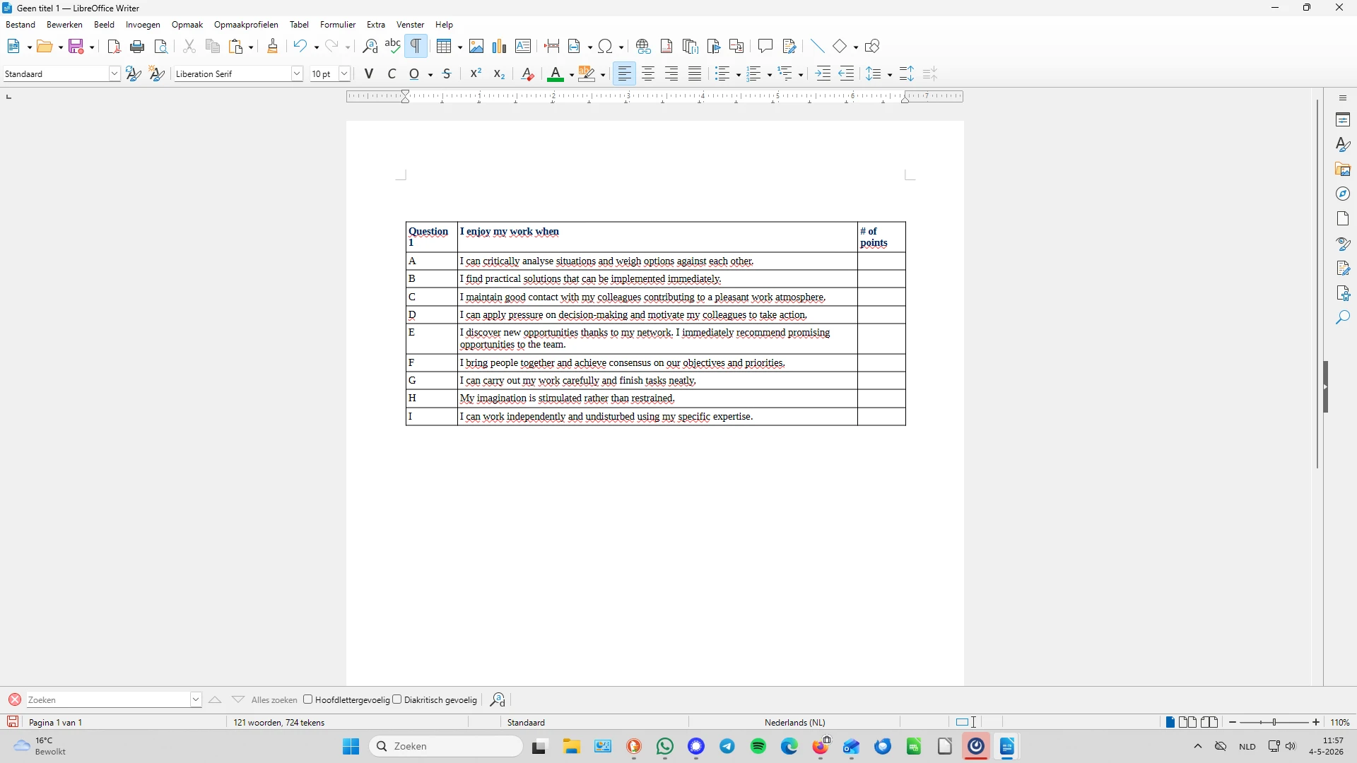The height and width of the screenshot is (763, 1357).
Task: Click word count in status bar
Action: [x=279, y=722]
